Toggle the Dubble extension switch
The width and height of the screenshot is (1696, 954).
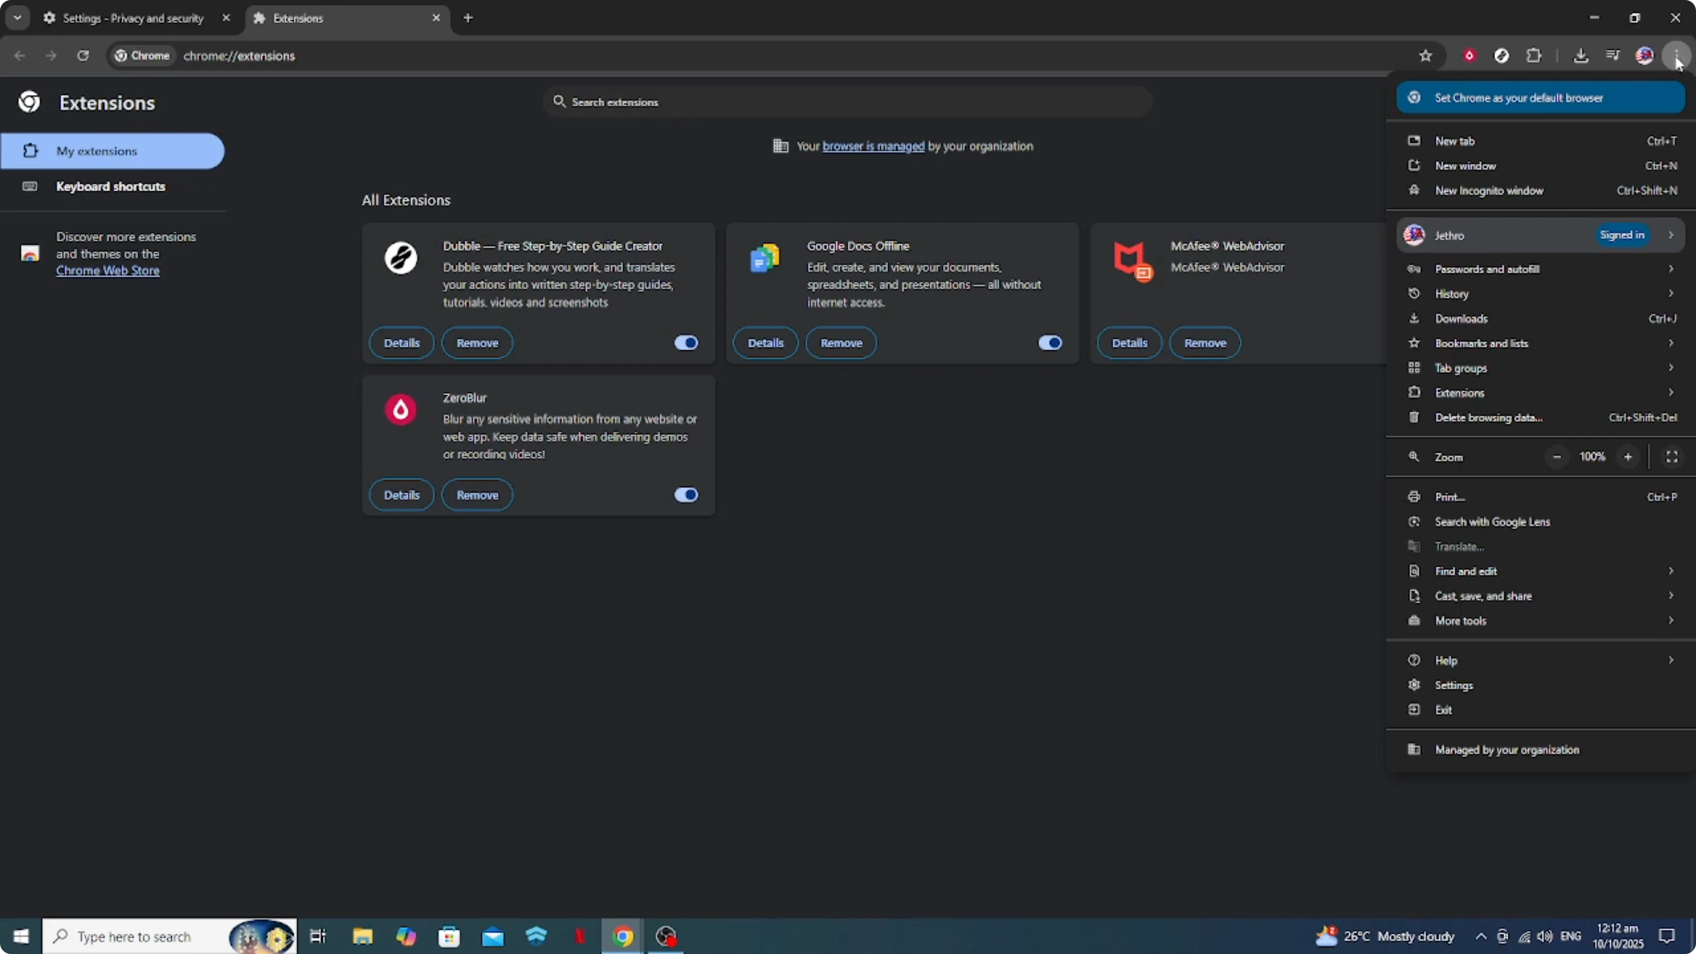(x=686, y=343)
